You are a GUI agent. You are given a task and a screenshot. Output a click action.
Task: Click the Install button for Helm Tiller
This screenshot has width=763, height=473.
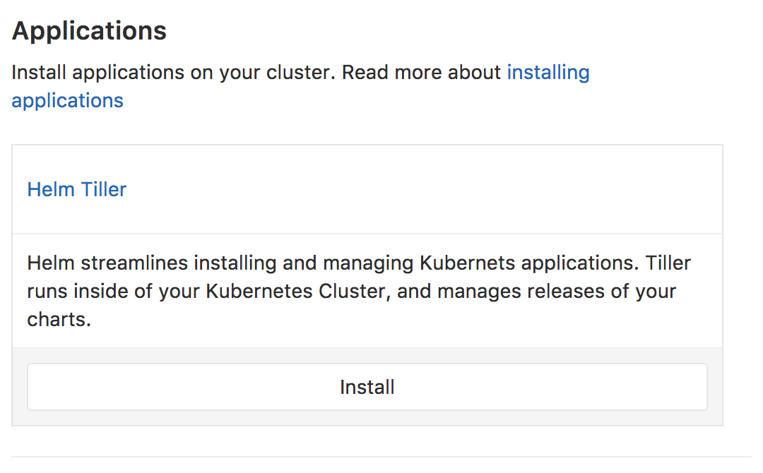point(367,387)
